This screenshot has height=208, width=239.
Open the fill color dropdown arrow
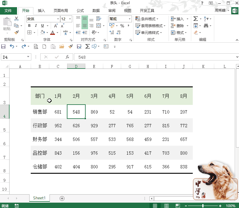(47, 32)
